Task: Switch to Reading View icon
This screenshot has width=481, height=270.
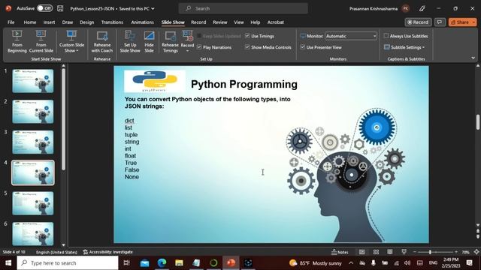Action: point(390,252)
